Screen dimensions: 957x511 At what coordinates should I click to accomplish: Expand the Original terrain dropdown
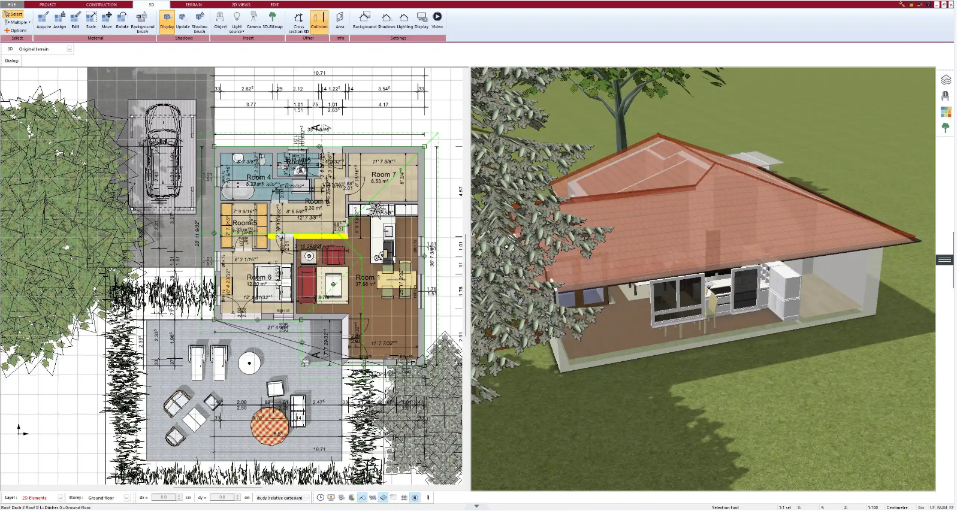pyautogui.click(x=70, y=49)
